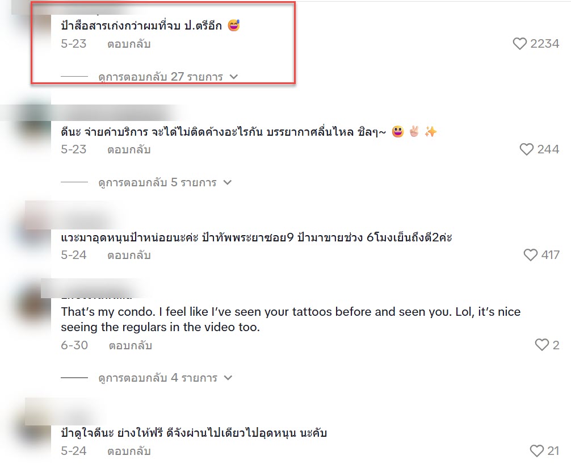Screen dimensions: 571x468
Task: Like the English condo comment
Action: click(542, 345)
